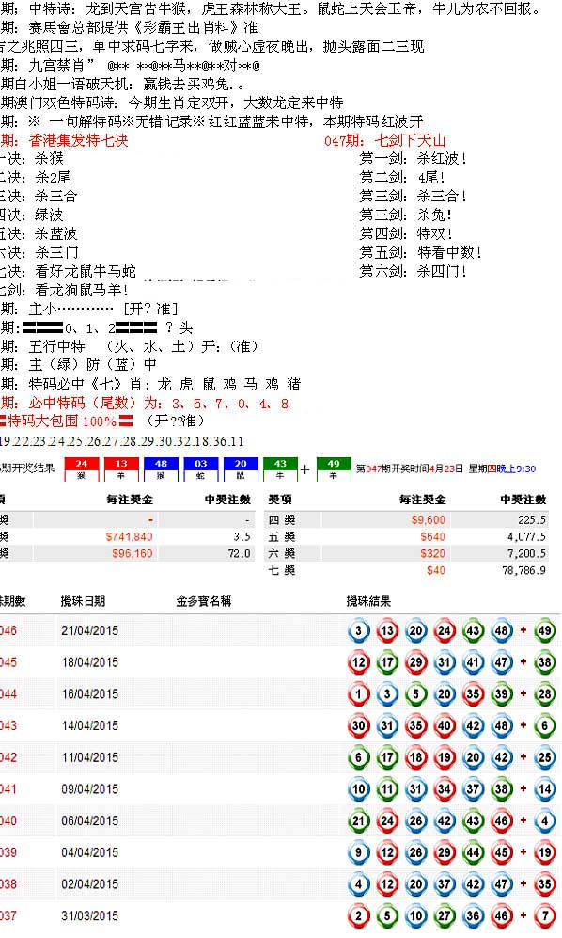This screenshot has width=562, height=938.
Task: Click the 七剑下天山 red heading
Action: point(410,140)
